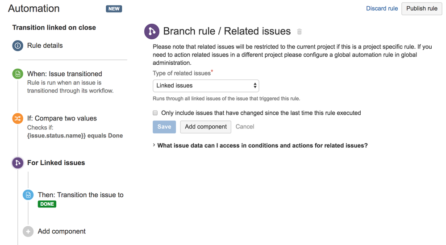446x245 pixels.
Task: Click the gray plus Add component icon
Action: pyautogui.click(x=28, y=231)
